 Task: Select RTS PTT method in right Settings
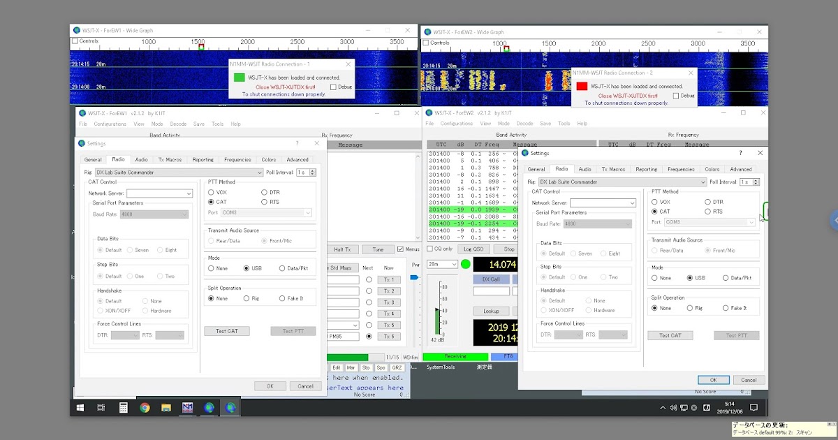coord(708,212)
